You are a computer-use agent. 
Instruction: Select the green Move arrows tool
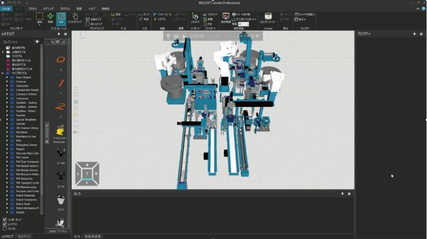pyautogui.click(x=50, y=18)
